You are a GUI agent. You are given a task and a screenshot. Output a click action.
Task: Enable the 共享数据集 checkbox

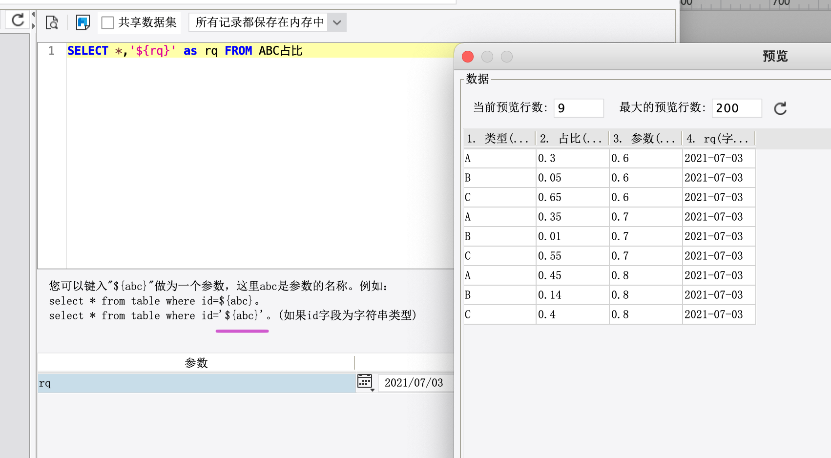pos(107,22)
